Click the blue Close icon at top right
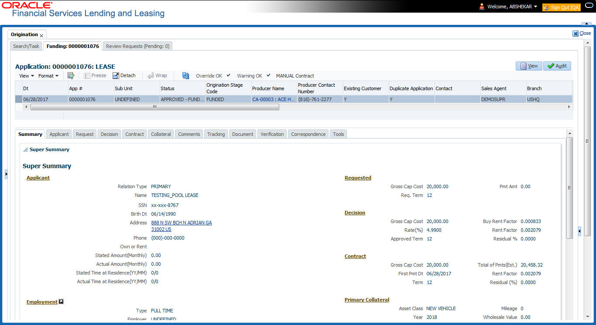Viewport: 596px width, 325px height. coord(575,34)
